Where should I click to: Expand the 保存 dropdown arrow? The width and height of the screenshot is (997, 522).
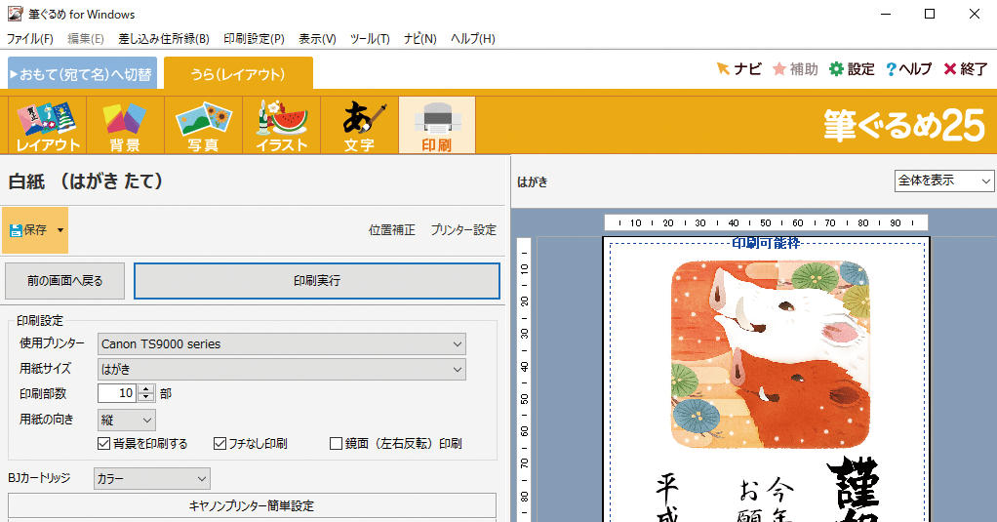tap(60, 230)
